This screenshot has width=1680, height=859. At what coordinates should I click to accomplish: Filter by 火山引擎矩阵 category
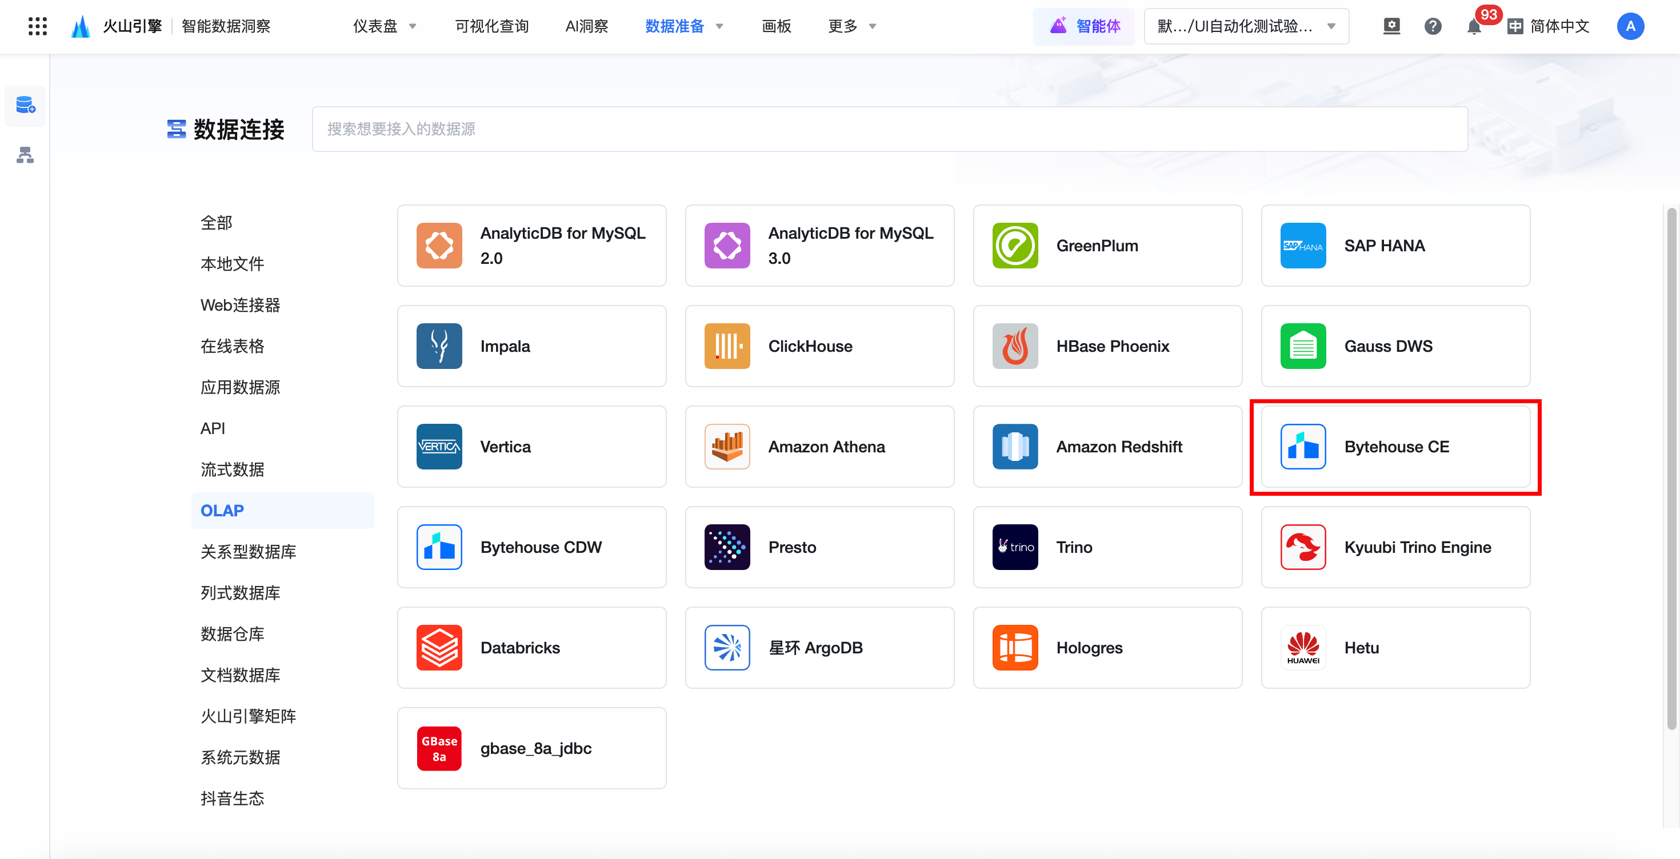(x=248, y=716)
